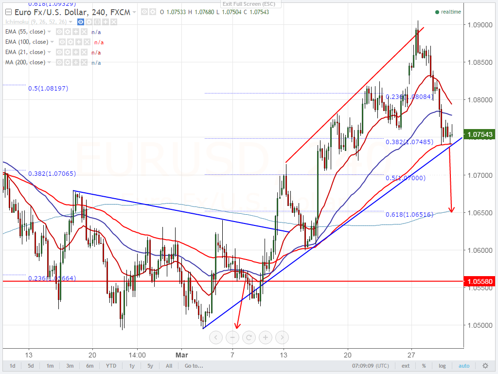
Task: Toggle auto scale button
Action: (x=464, y=366)
